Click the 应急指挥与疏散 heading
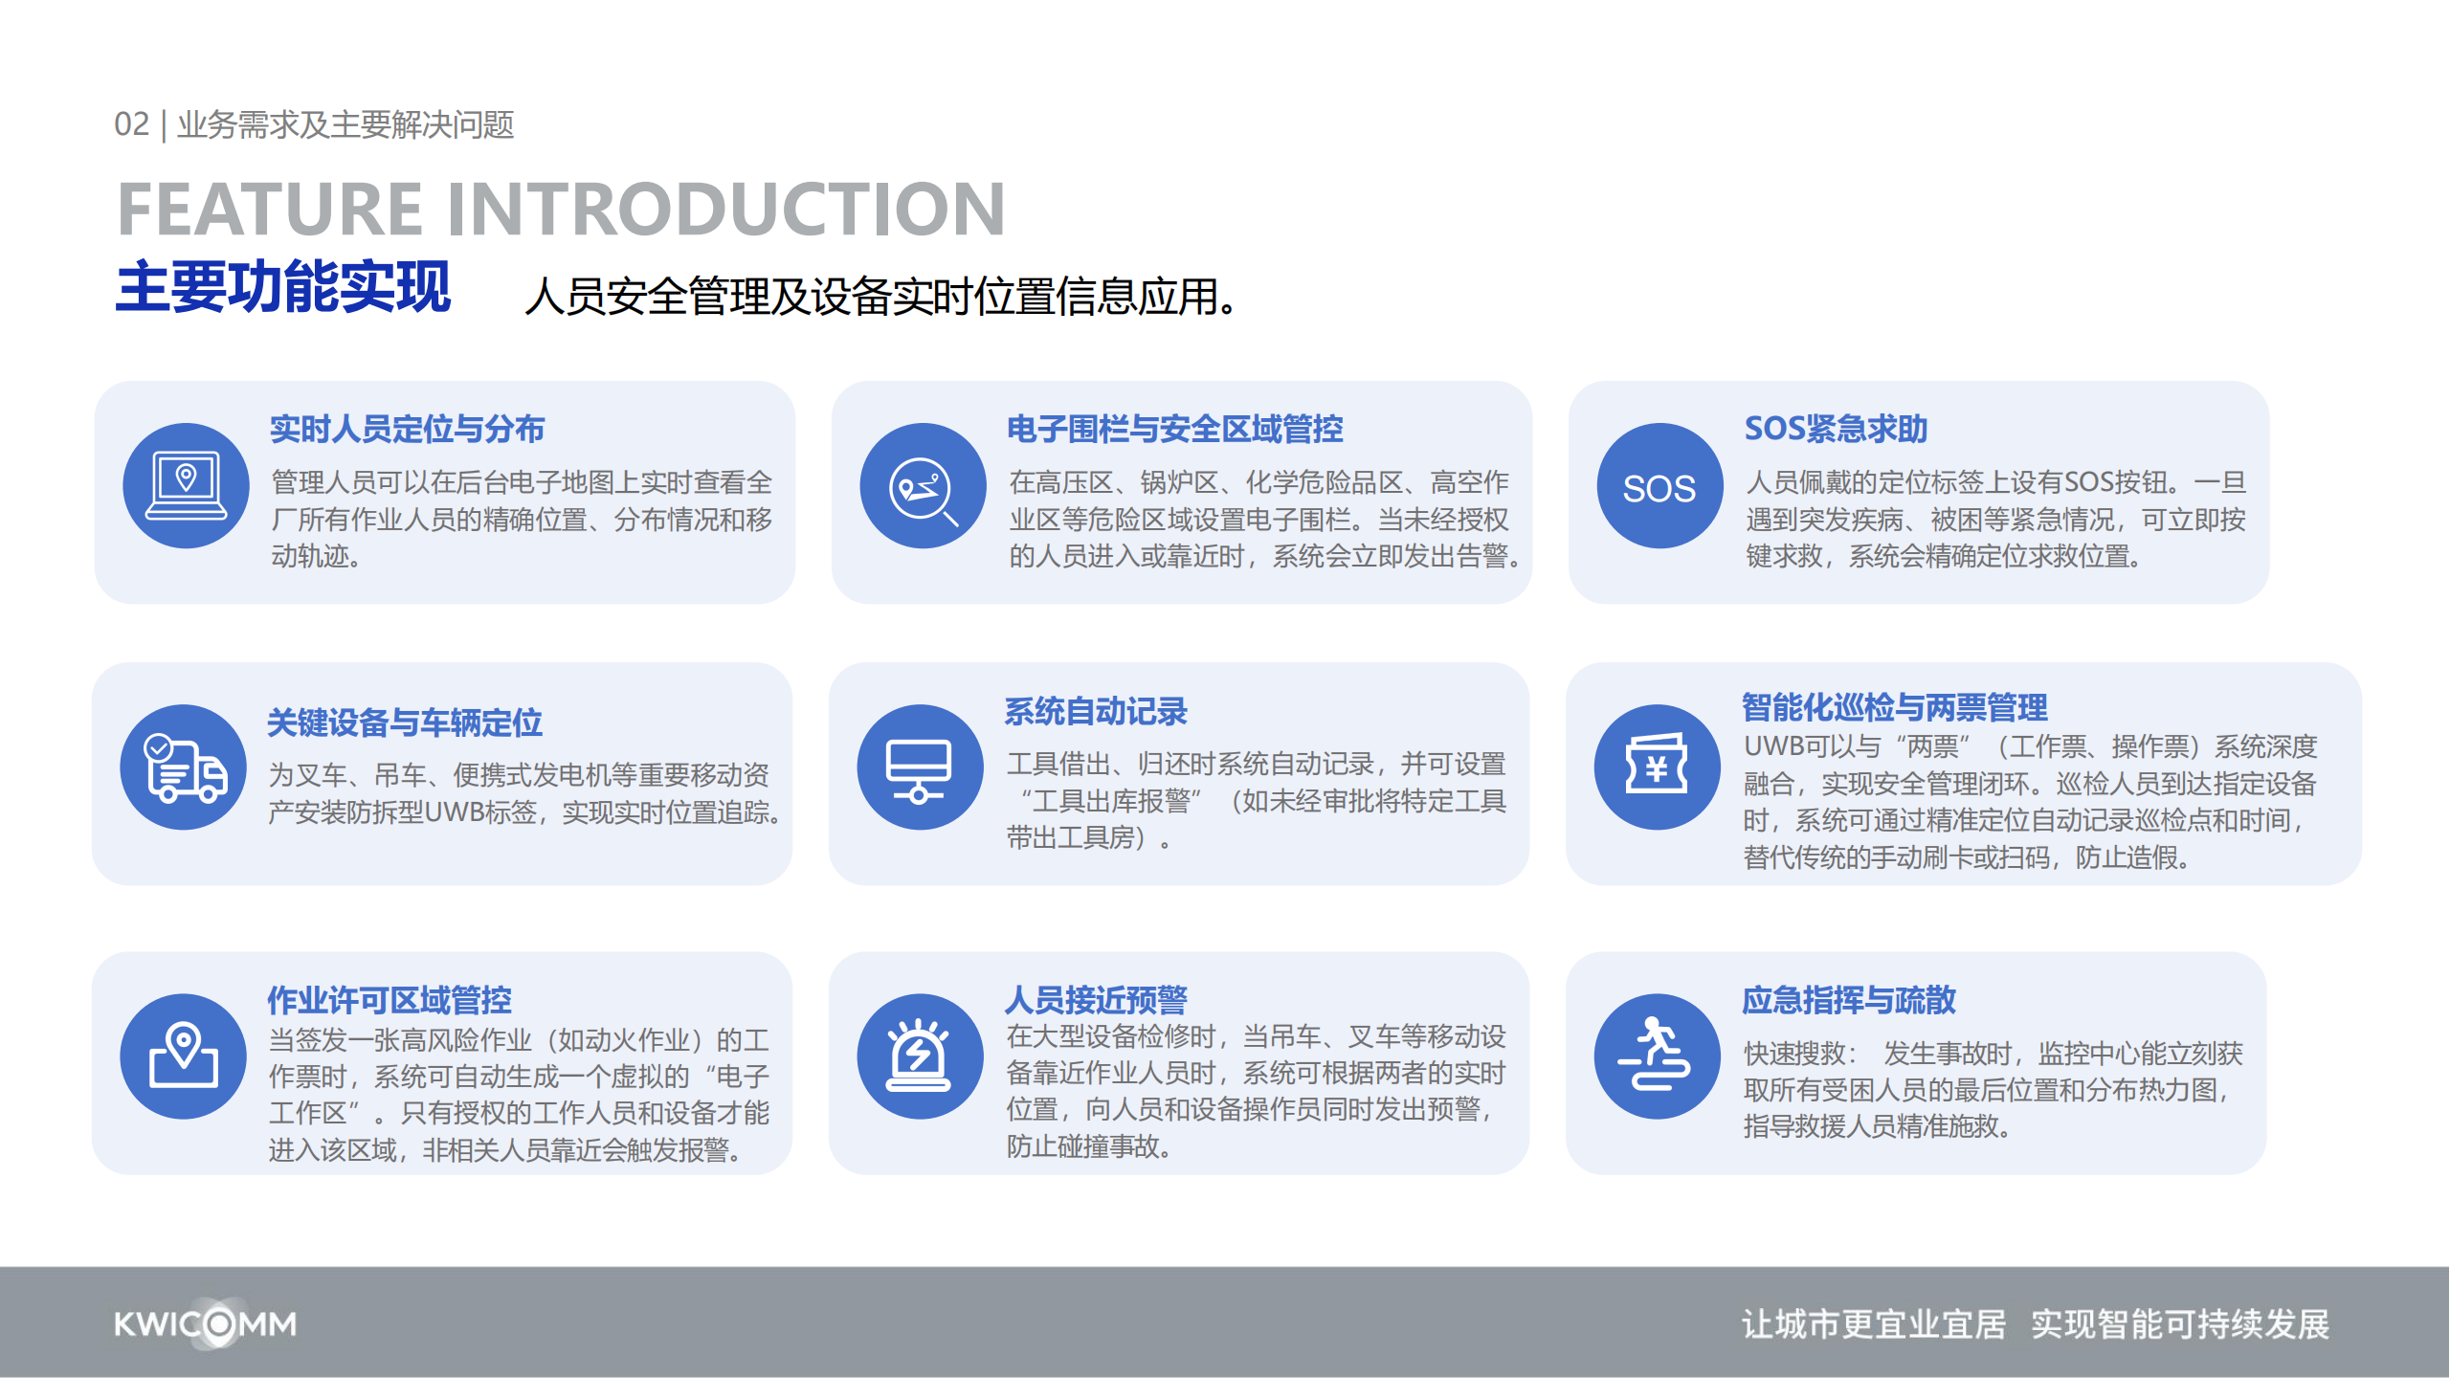Screen dimensions: 2450x1378 point(1848,1000)
